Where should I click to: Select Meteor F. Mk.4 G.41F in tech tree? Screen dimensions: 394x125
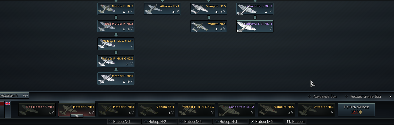(x=116, y=44)
